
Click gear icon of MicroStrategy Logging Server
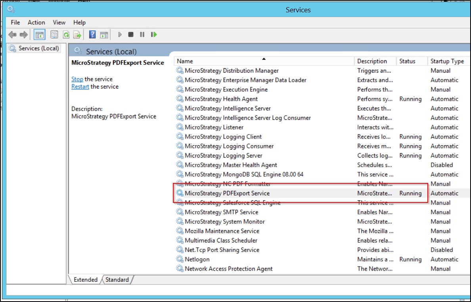(x=180, y=155)
